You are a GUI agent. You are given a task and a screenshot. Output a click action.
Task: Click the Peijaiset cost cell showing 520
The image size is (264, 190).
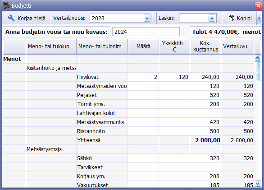tap(205, 95)
